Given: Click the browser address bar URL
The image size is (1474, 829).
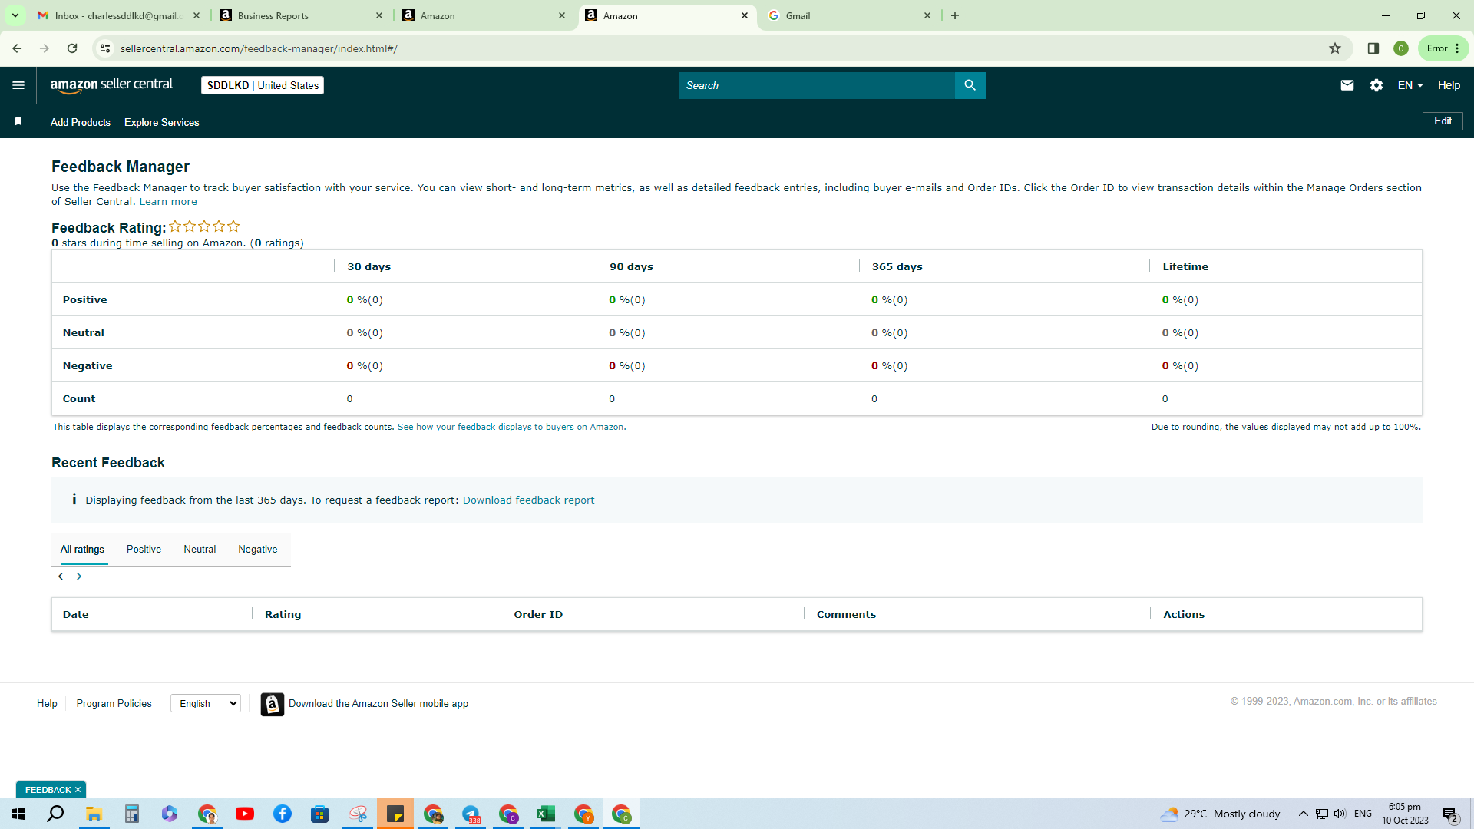Looking at the screenshot, I should click(259, 48).
